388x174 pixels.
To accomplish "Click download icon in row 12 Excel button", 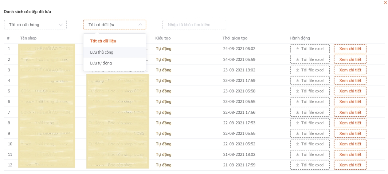I will [297, 165].
